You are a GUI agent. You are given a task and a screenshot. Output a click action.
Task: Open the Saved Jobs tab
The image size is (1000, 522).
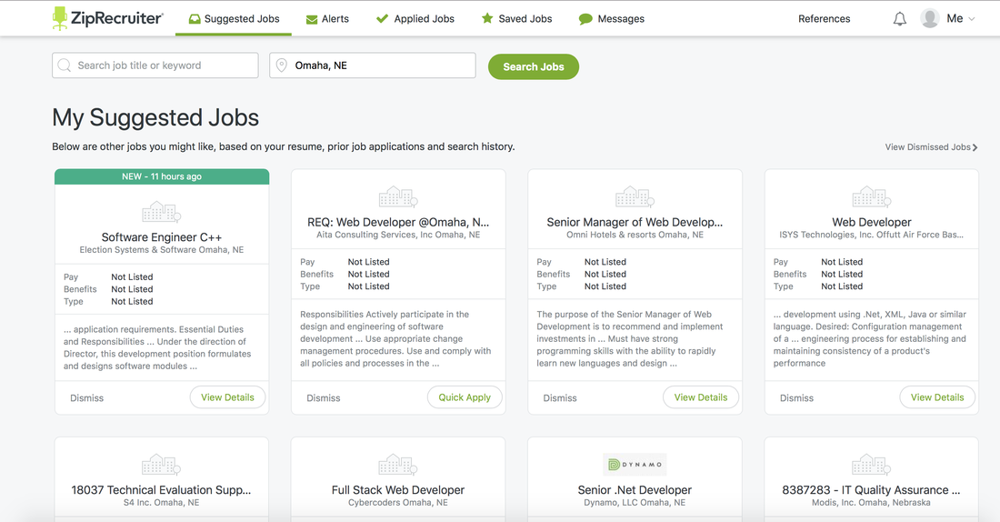pyautogui.click(x=516, y=18)
